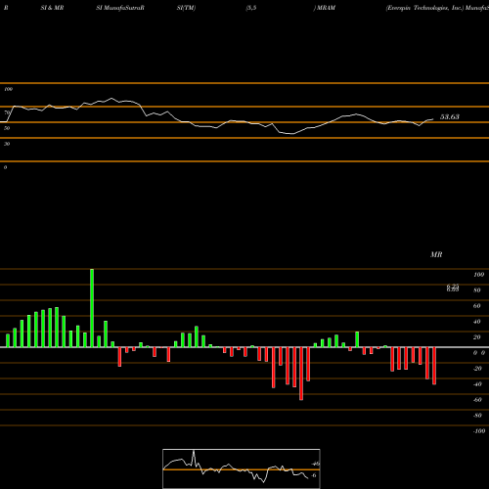Select the last red bar at the right end

[x=434, y=366]
